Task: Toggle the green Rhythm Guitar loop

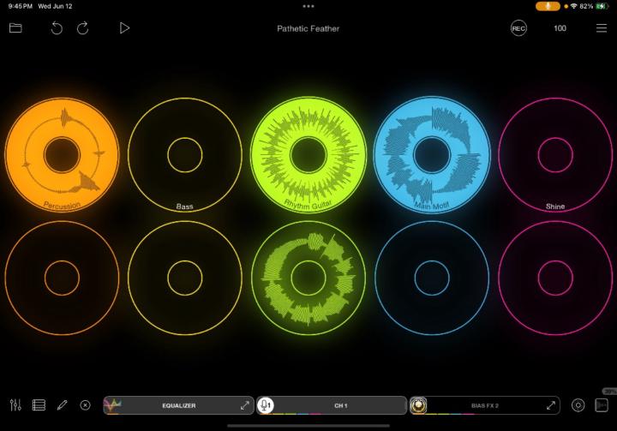Action: [x=308, y=155]
